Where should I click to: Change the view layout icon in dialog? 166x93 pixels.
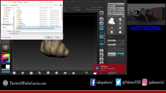[x=55, y=5]
